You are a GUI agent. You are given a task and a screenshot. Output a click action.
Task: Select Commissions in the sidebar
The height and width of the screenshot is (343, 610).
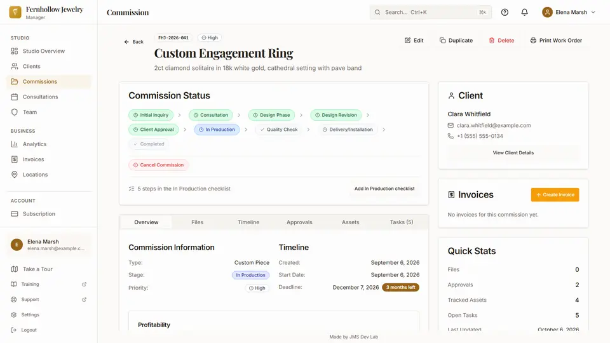click(49, 81)
